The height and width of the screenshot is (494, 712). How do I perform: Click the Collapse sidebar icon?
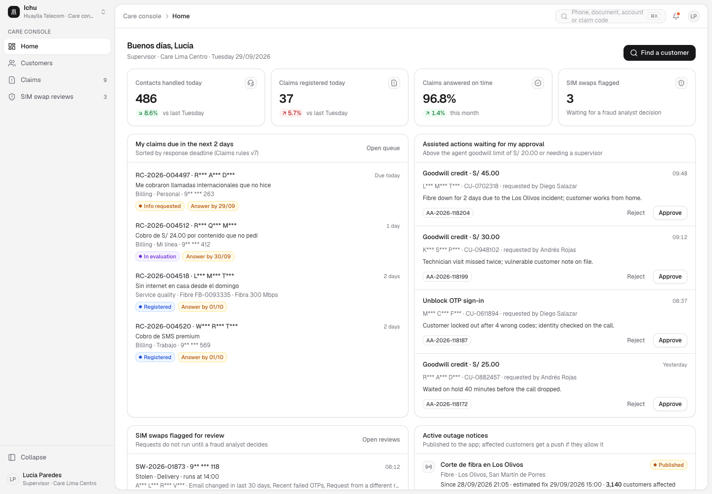tap(12, 457)
